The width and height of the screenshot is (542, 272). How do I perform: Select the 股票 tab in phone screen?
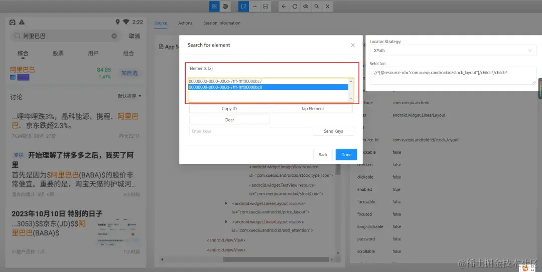58,53
